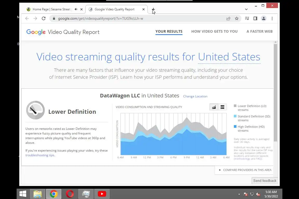
Task: Close the Sesame Street Home Page tab
Action: pyautogui.click(x=81, y=9)
